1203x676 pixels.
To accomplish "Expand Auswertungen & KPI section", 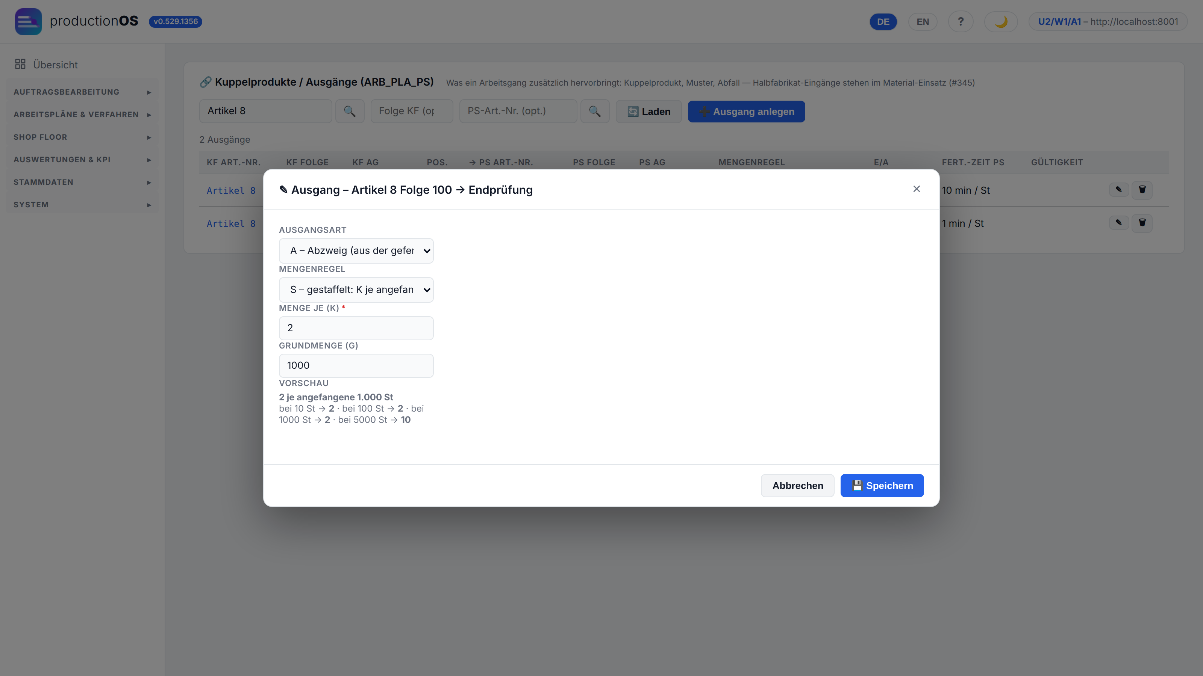I will (x=82, y=160).
